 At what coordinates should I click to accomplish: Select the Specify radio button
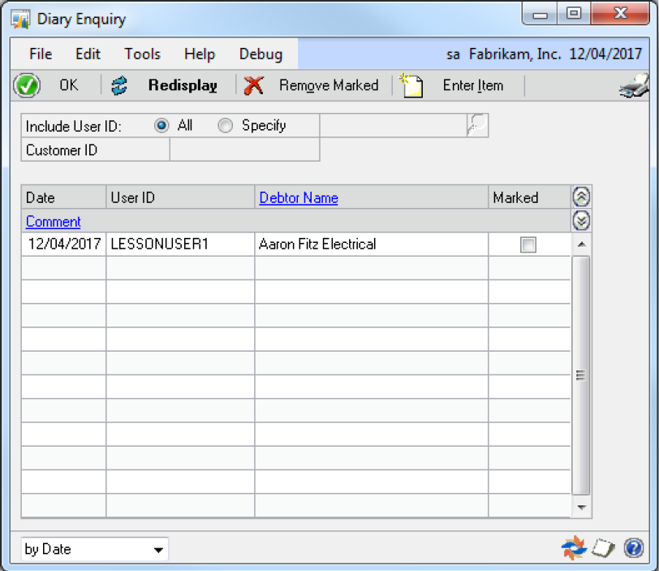coord(226,126)
